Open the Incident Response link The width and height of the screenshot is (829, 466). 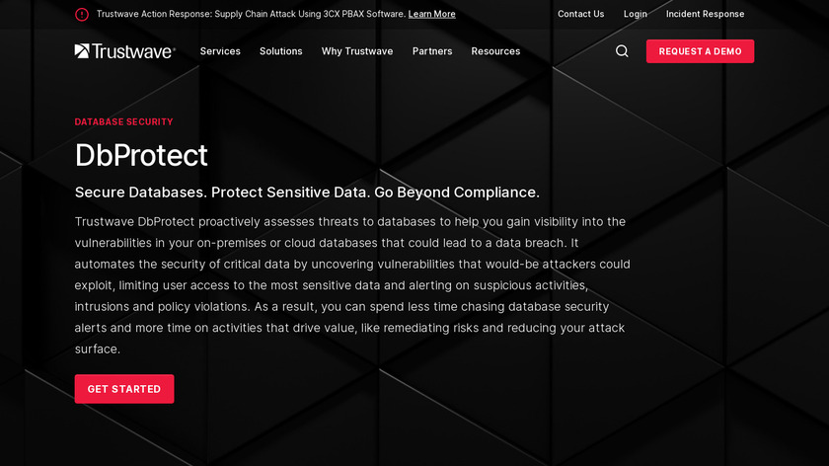pos(705,15)
